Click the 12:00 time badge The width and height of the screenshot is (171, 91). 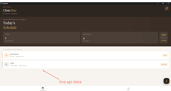(x=165, y=55)
